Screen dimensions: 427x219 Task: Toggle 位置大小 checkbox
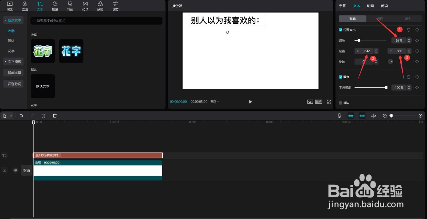[x=341, y=30]
